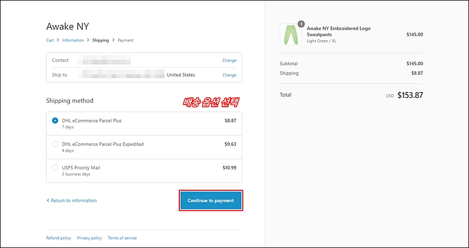Open the Privacy policy link
The image size is (469, 248).
click(89, 238)
